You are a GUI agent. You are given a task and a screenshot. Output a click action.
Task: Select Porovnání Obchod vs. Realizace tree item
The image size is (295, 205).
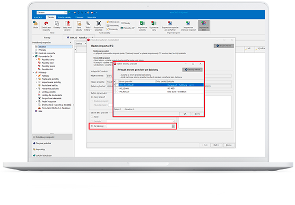(x=54, y=108)
